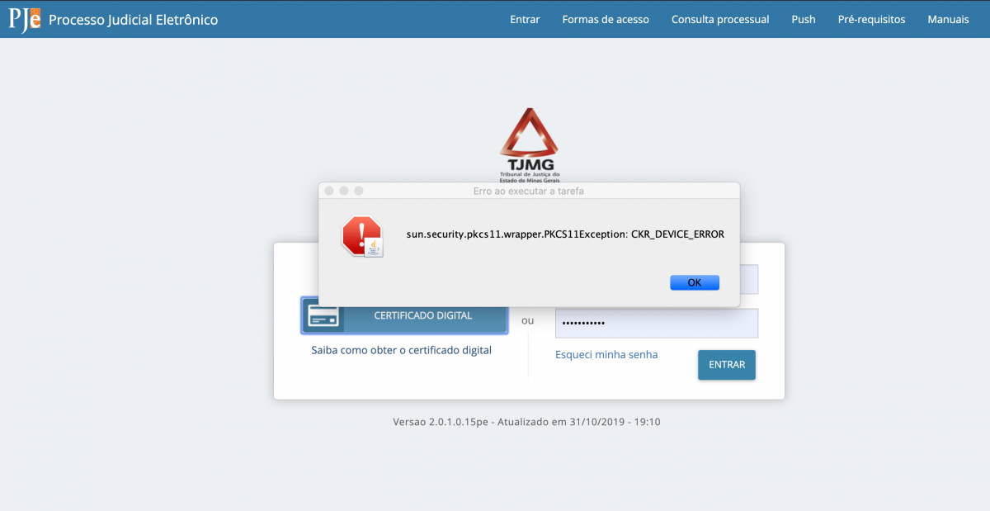Image resolution: width=990 pixels, height=511 pixels.
Task: Close the error dialog window
Action: click(329, 191)
